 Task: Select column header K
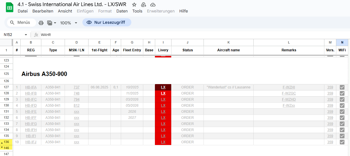228,43
